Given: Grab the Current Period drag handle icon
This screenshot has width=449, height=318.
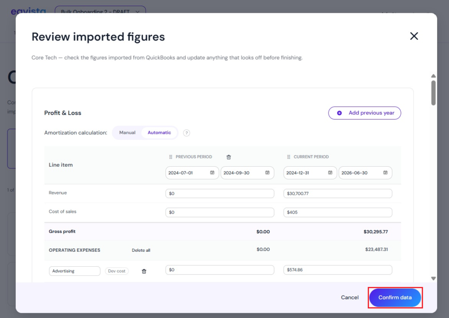Looking at the screenshot, I should pos(289,157).
